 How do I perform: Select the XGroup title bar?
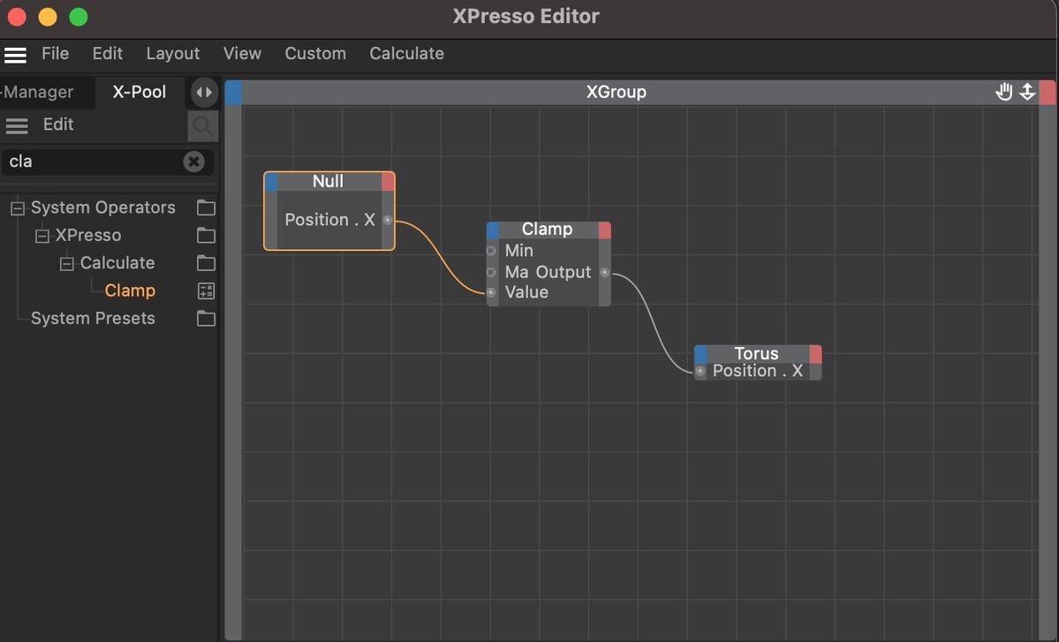tap(616, 92)
